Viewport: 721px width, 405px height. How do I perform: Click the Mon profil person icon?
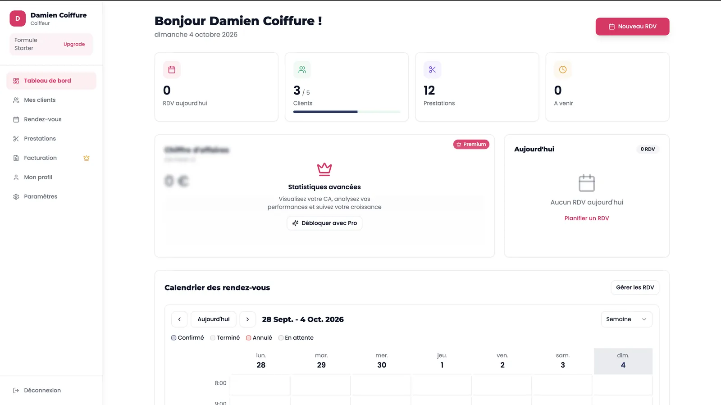click(x=16, y=177)
